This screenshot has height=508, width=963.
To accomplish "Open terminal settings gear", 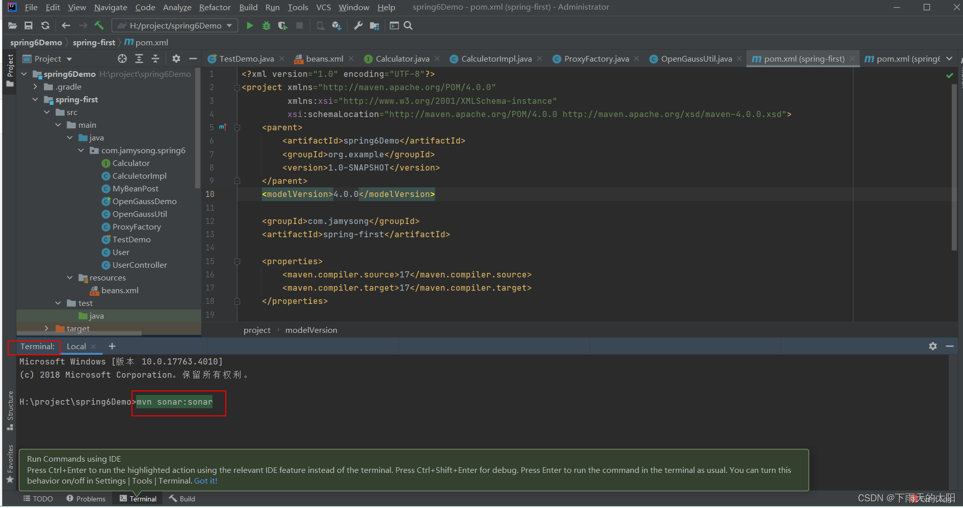I will (933, 346).
